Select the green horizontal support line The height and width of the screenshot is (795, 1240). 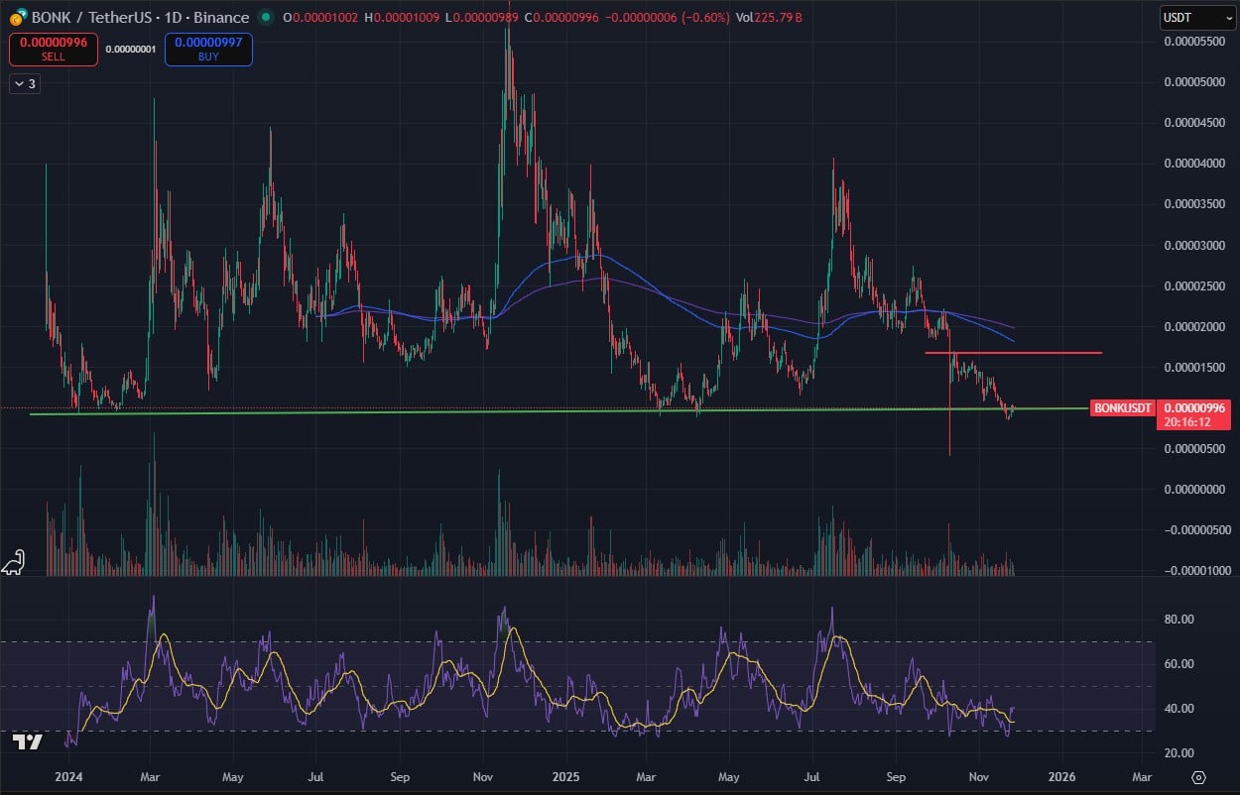tap(560, 410)
